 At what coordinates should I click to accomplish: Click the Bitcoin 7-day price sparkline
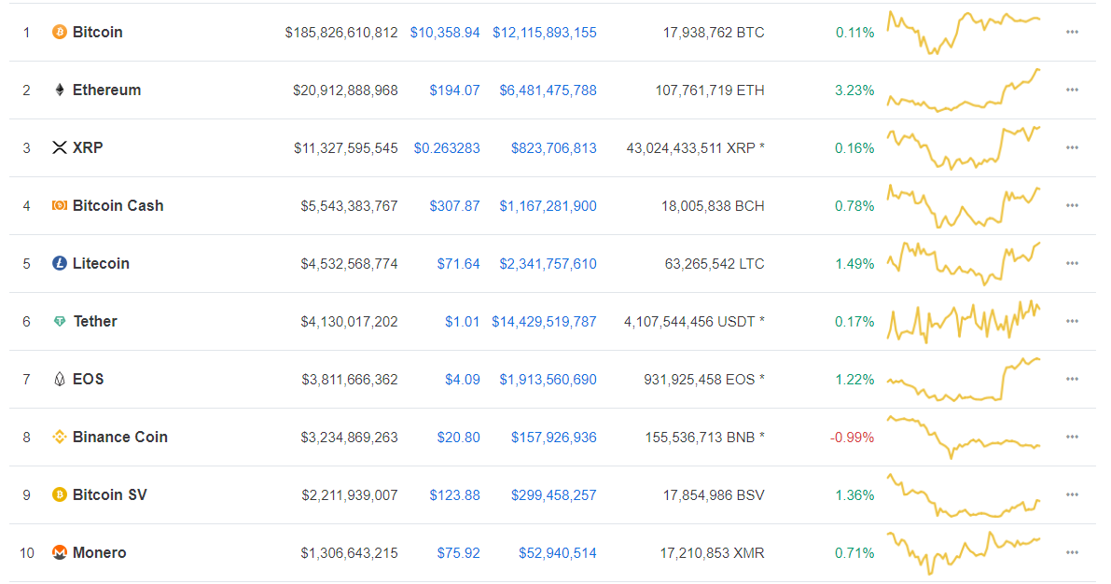pyautogui.click(x=964, y=33)
